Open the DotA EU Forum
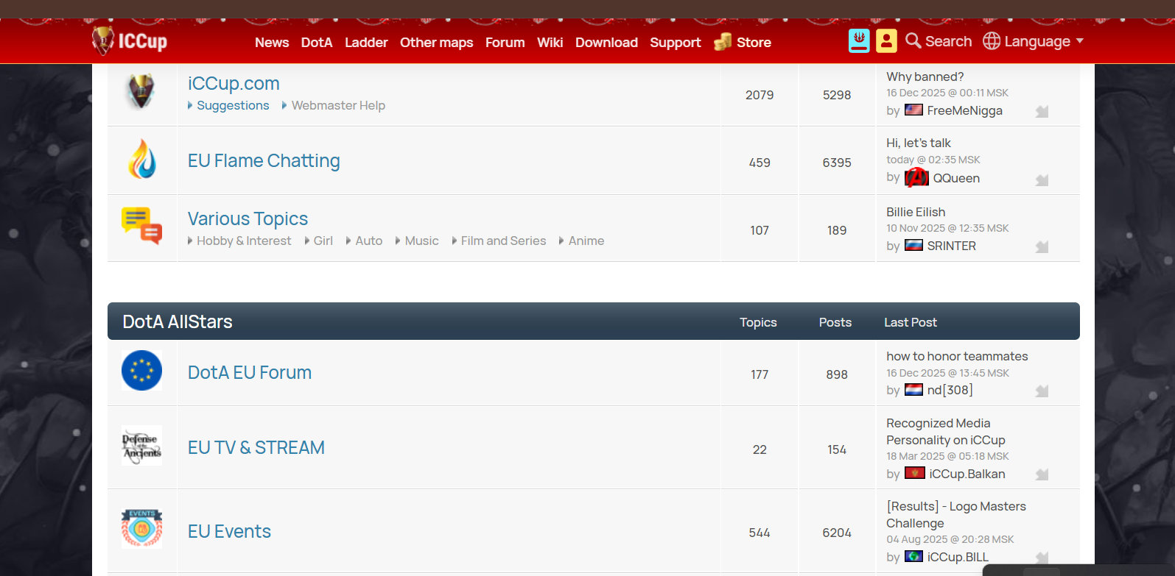1175x576 pixels. (x=250, y=372)
